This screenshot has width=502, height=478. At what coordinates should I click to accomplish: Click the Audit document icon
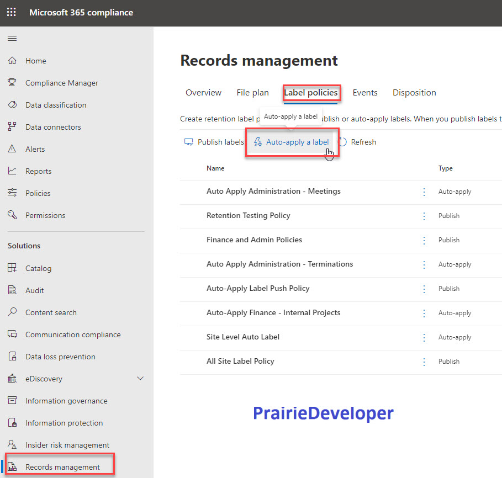(x=12, y=290)
